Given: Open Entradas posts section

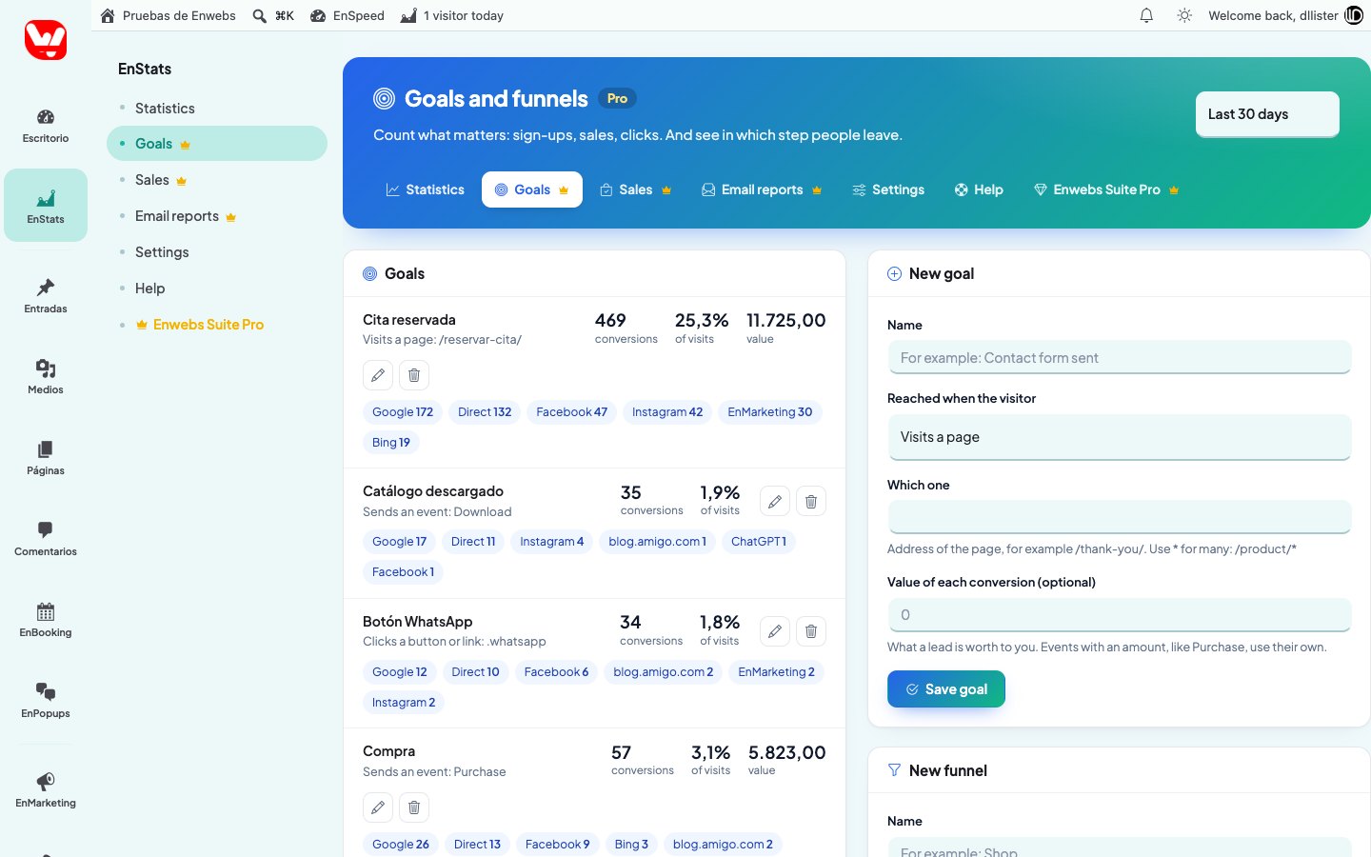Looking at the screenshot, I should pyautogui.click(x=46, y=296).
